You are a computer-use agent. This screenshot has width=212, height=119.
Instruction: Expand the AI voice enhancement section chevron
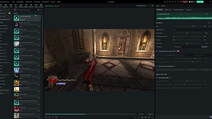180,51
